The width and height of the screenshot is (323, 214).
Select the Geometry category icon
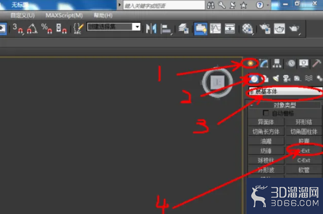[x=254, y=78]
